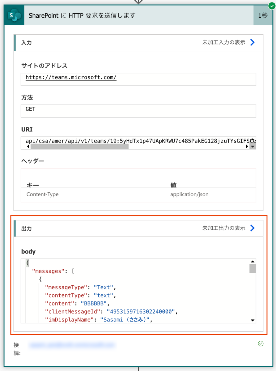Click the 'ヘッダー' label
The height and width of the screenshot is (371, 276).
point(33,161)
